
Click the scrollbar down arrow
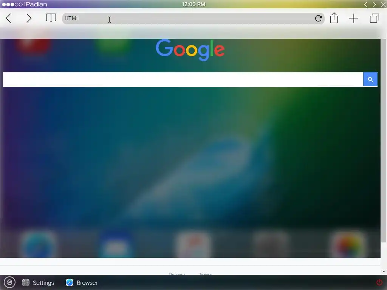click(x=384, y=271)
